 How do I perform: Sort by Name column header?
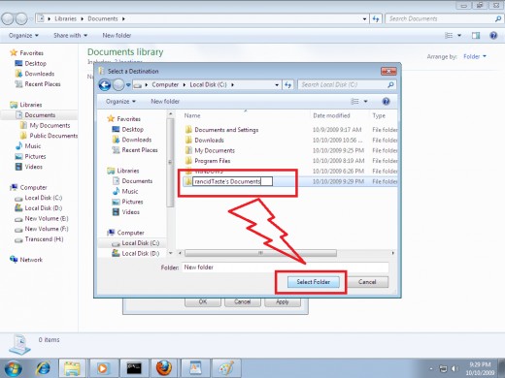click(x=192, y=115)
